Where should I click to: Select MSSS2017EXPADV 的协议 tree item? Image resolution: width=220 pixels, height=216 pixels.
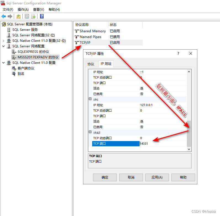38,57
